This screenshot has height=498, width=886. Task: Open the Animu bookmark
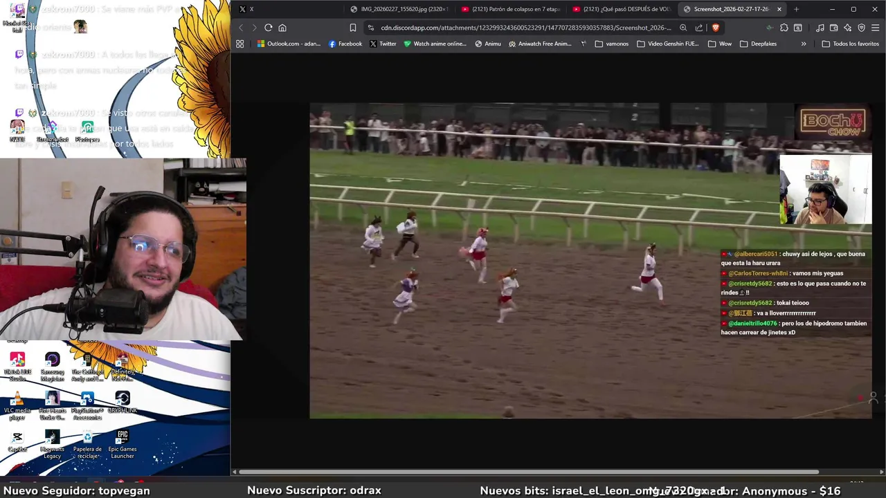488,44
